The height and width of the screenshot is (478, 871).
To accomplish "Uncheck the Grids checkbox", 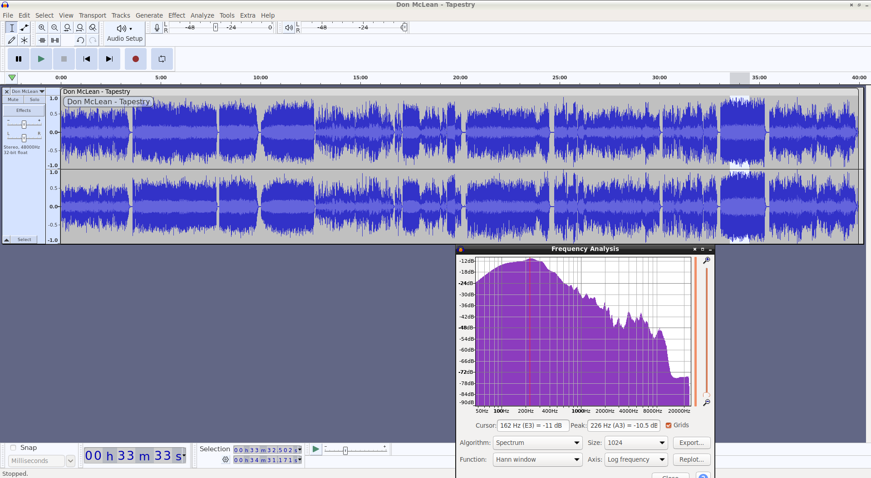I will (x=669, y=425).
